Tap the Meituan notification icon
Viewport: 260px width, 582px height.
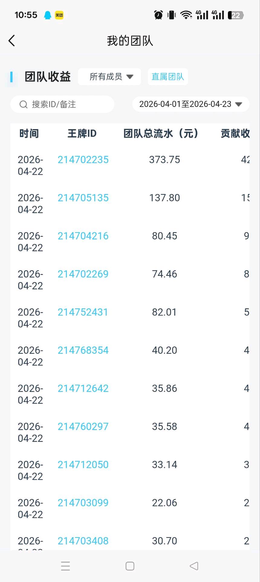(x=59, y=15)
